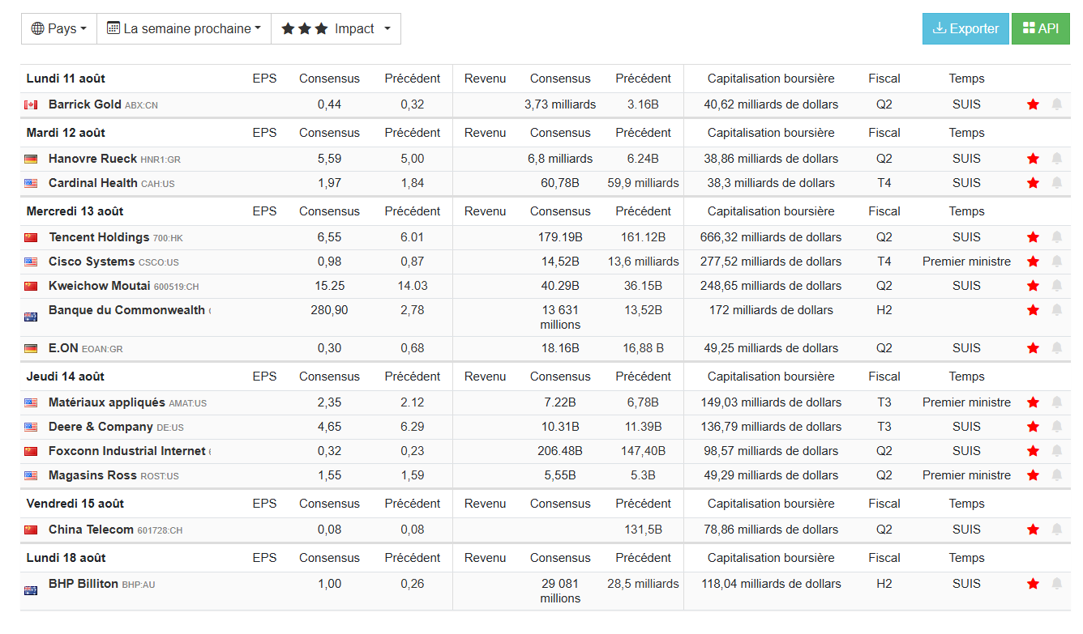The image size is (1083, 634).
Task: Click the Exporter button
Action: tap(965, 28)
